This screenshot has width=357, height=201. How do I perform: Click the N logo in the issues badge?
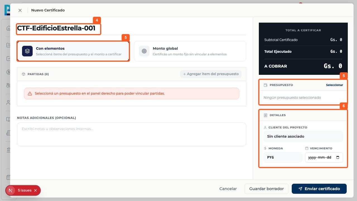point(11,190)
